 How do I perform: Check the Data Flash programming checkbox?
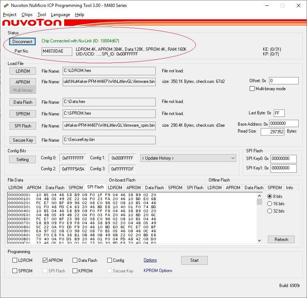[75, 260]
